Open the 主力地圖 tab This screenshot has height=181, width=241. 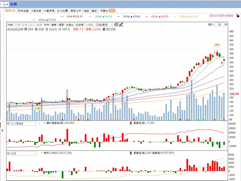(62, 11)
